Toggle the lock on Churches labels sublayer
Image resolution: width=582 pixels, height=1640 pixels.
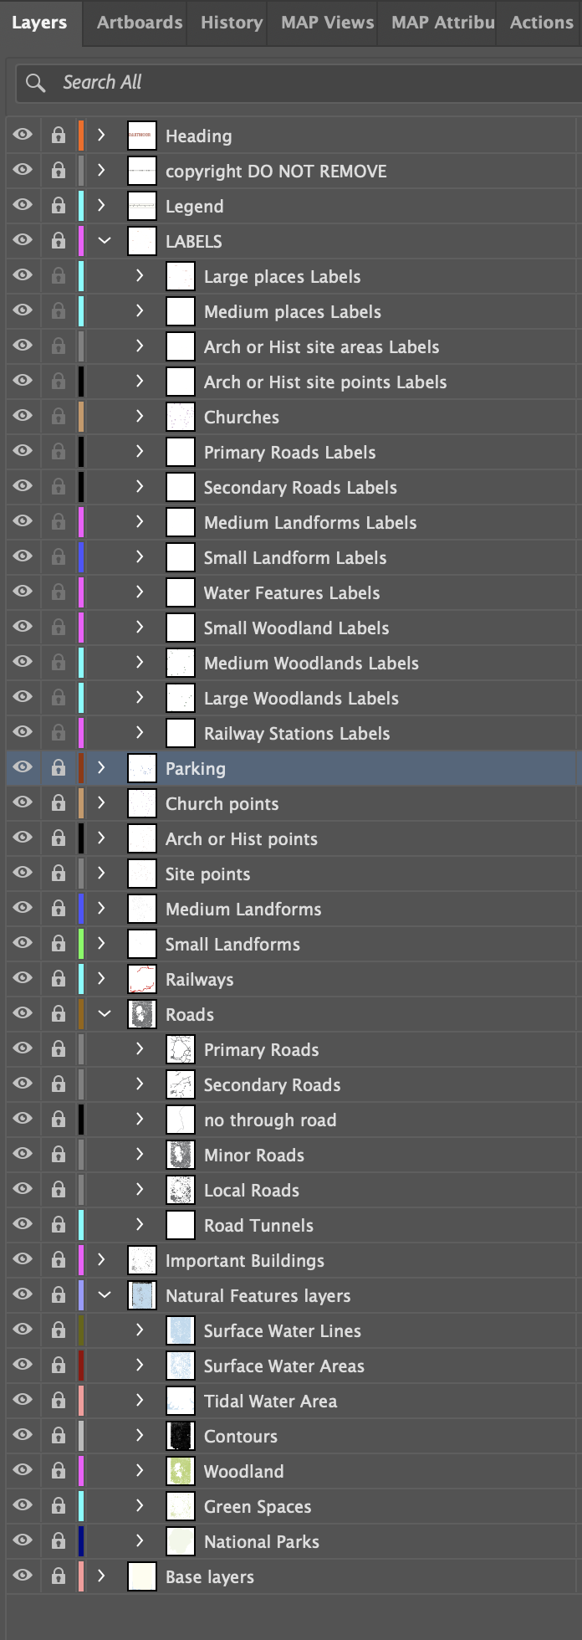(x=59, y=417)
